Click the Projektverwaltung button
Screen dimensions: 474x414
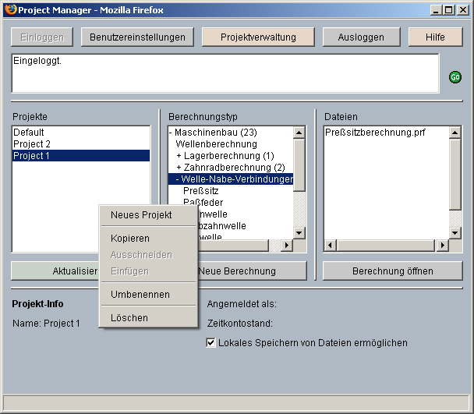[258, 37]
